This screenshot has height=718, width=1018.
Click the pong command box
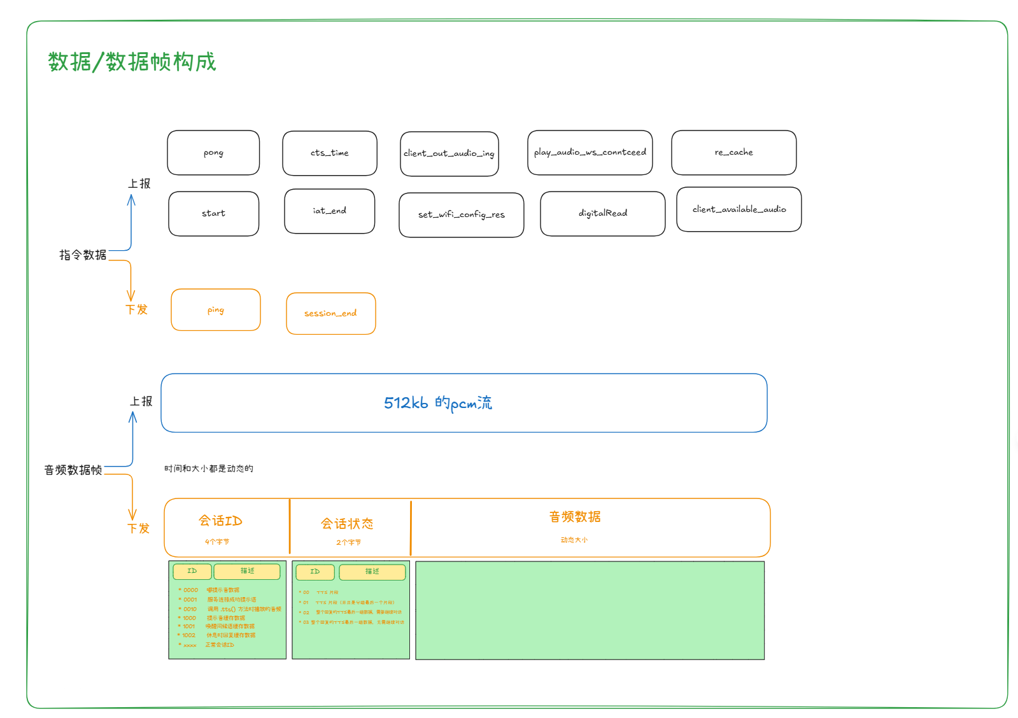213,153
